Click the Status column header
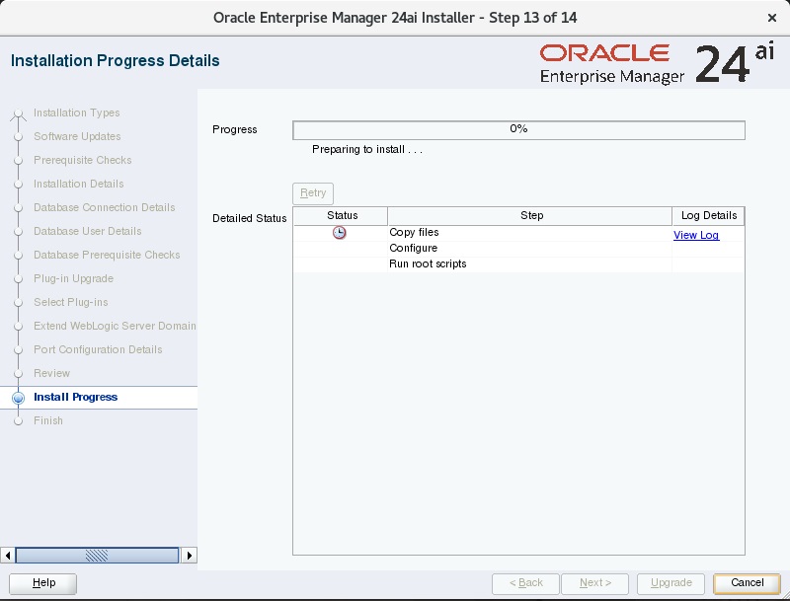This screenshot has width=790, height=601. [341, 216]
